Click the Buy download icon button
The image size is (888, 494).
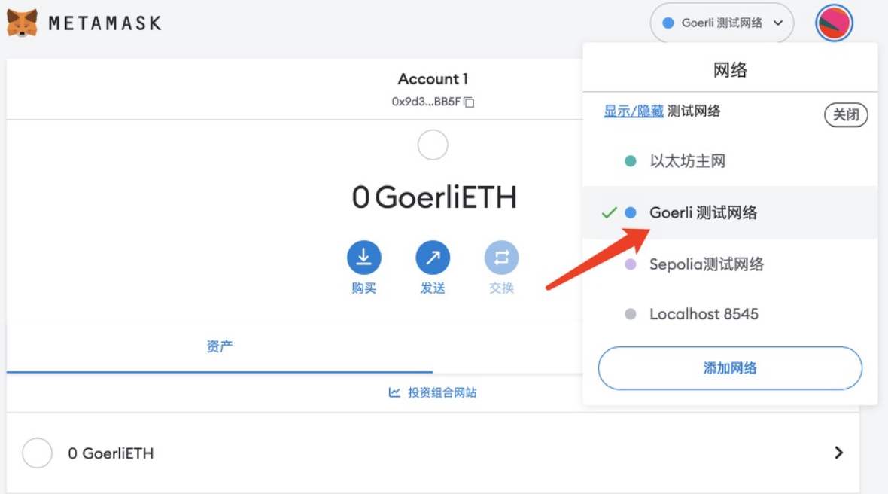click(x=363, y=258)
